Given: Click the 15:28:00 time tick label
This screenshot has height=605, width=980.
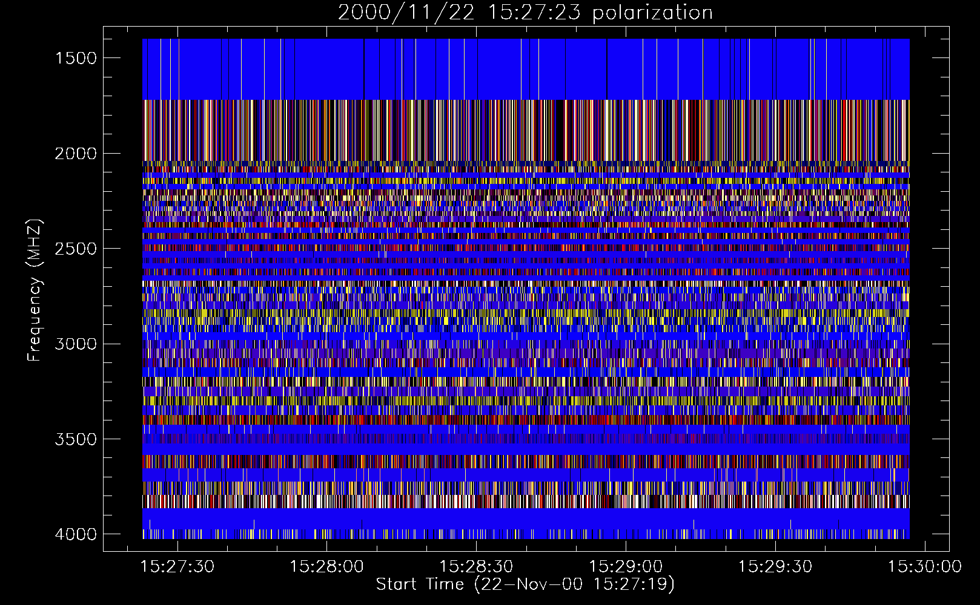Looking at the screenshot, I should pyautogui.click(x=326, y=566).
